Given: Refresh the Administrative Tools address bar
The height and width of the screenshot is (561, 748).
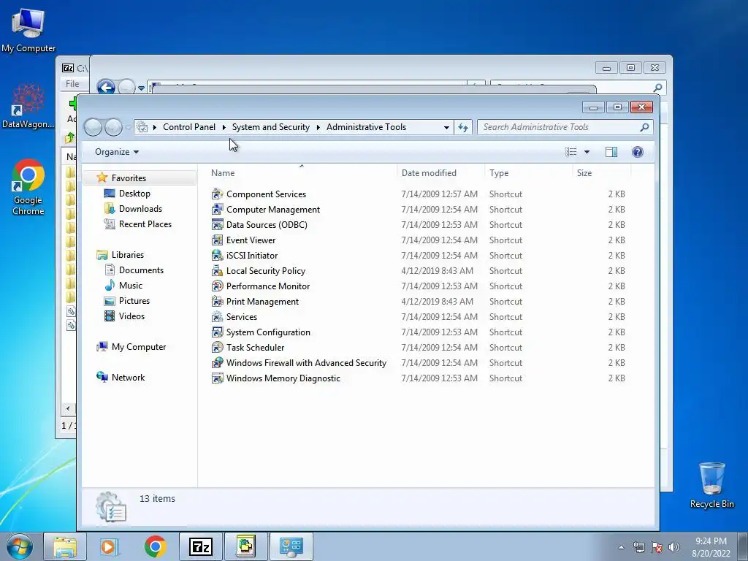Looking at the screenshot, I should [x=462, y=127].
